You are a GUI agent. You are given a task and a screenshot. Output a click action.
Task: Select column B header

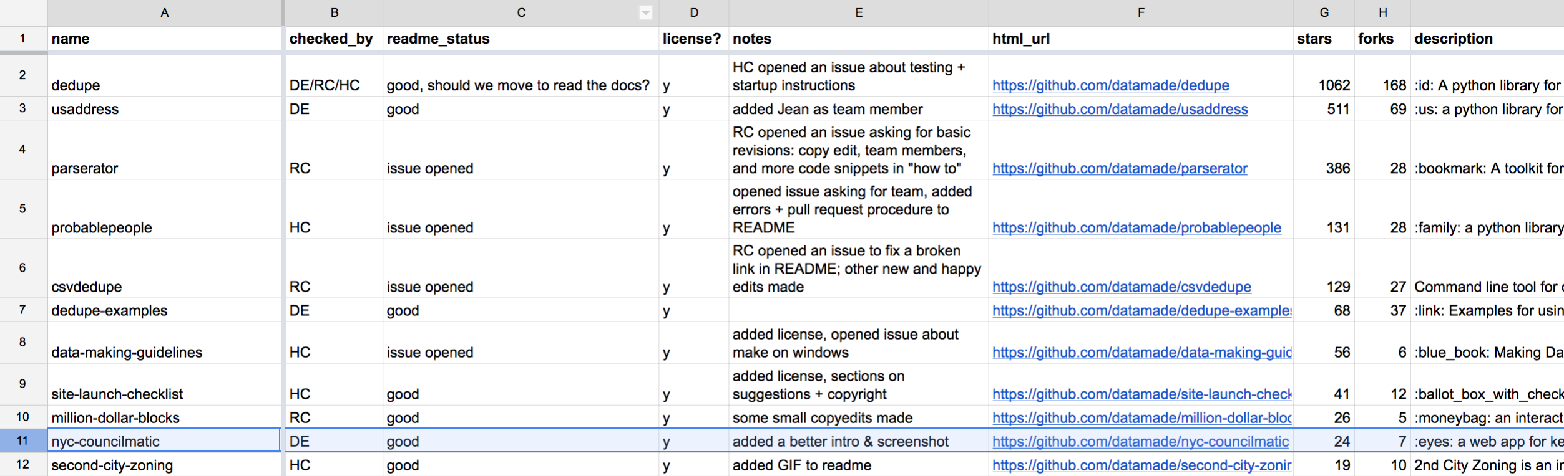(335, 12)
